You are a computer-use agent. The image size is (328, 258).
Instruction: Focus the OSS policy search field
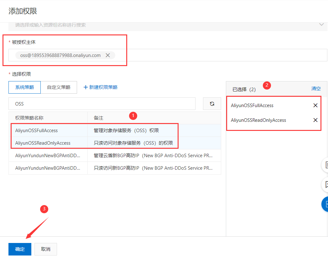[x=102, y=104]
